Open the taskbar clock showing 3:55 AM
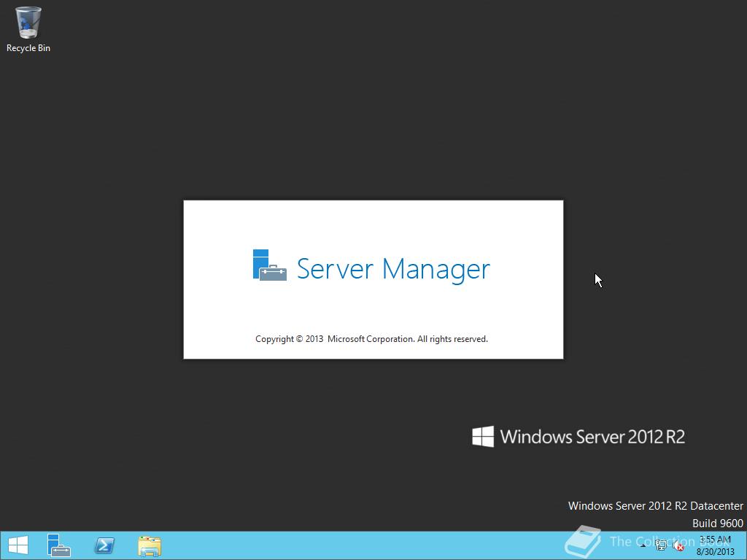Viewport: 747px width, 560px height. coord(715,545)
